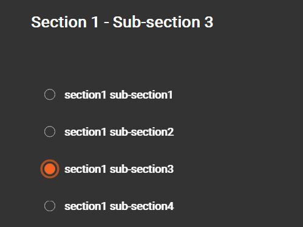The height and width of the screenshot is (227, 303).
Task: Pick the last radio circle in the list
Action: (50, 206)
